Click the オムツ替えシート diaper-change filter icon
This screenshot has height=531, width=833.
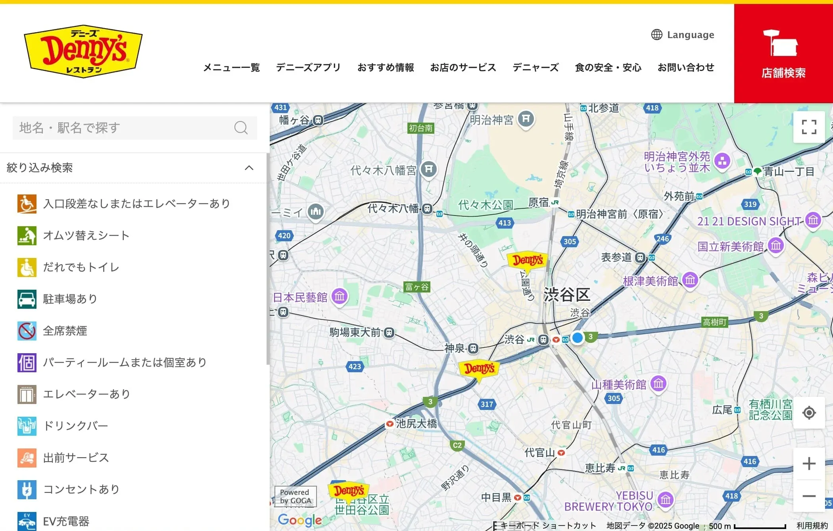pyautogui.click(x=27, y=235)
